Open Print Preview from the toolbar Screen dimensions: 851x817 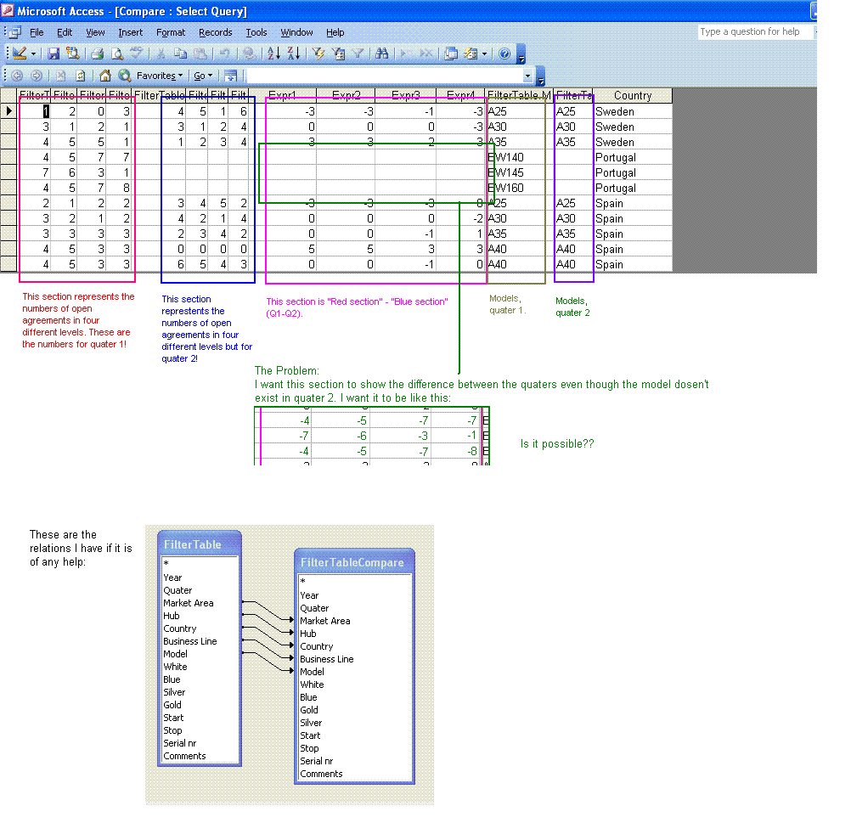click(116, 54)
